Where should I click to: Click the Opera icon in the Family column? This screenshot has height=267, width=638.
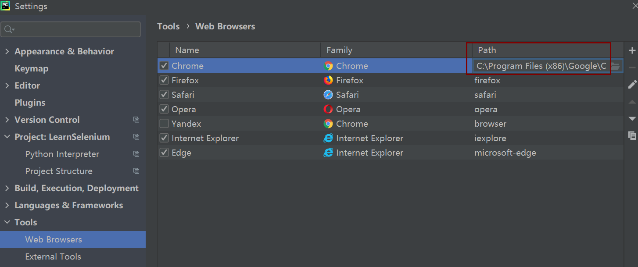click(x=329, y=109)
